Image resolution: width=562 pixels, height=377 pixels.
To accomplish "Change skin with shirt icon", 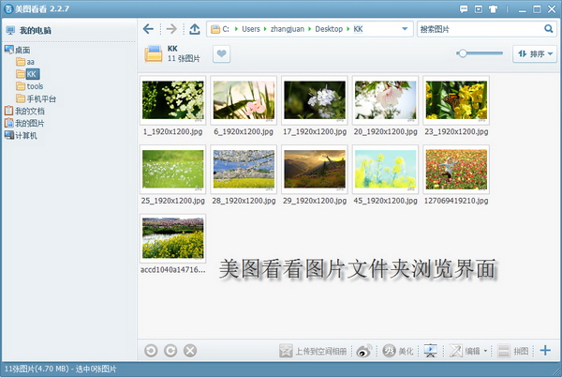I will [494, 9].
